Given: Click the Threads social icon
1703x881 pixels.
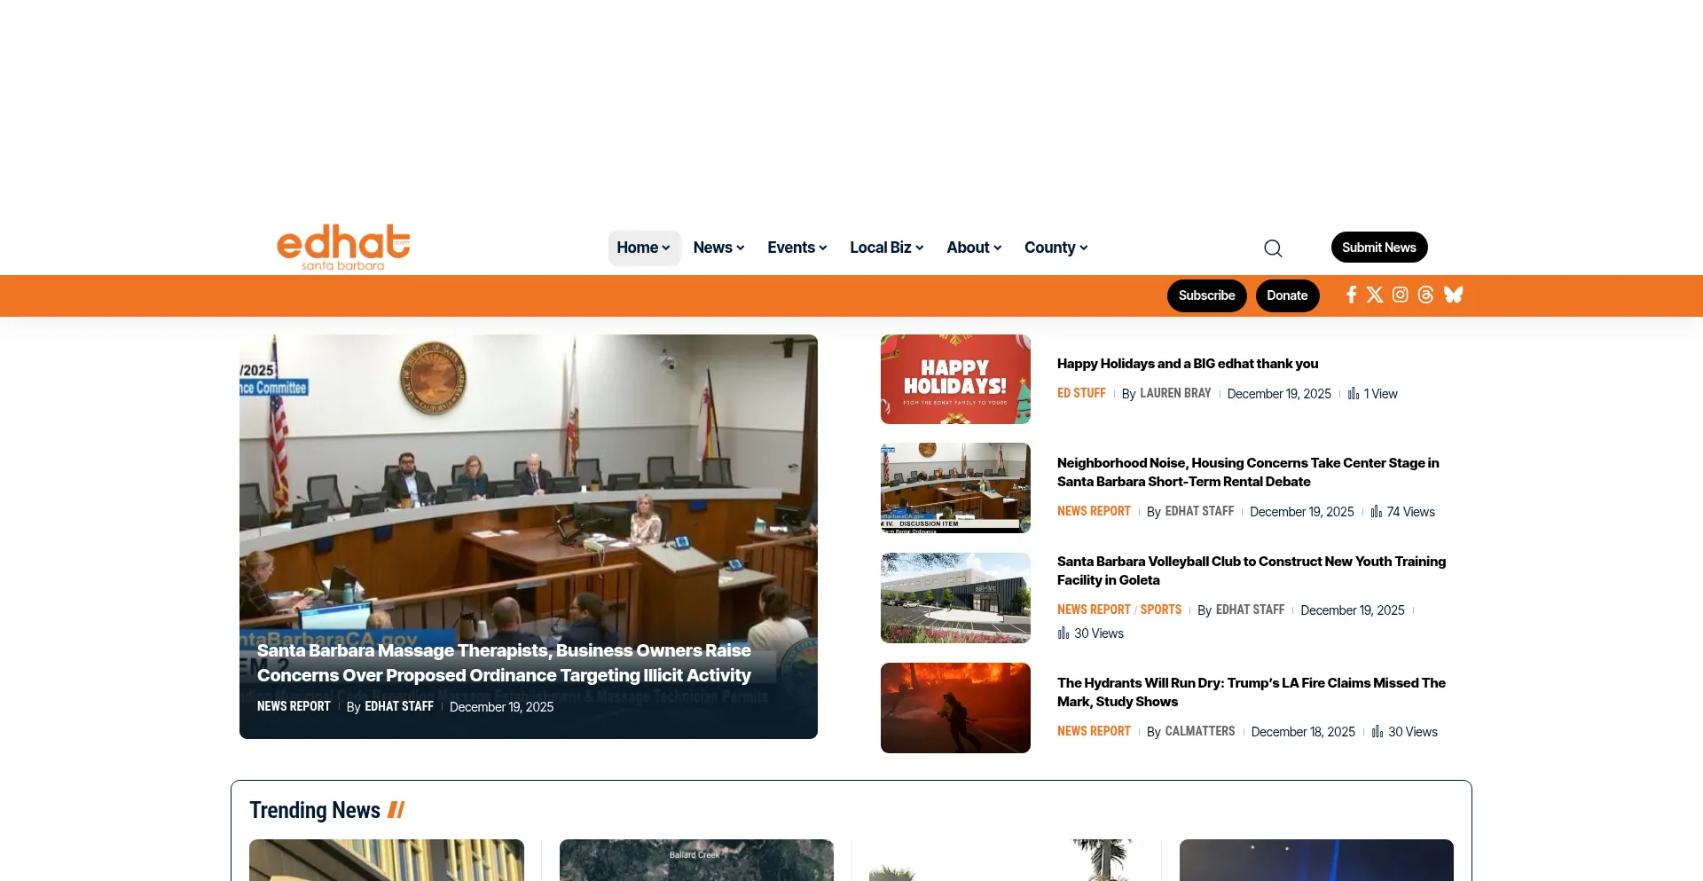Looking at the screenshot, I should [x=1425, y=295].
